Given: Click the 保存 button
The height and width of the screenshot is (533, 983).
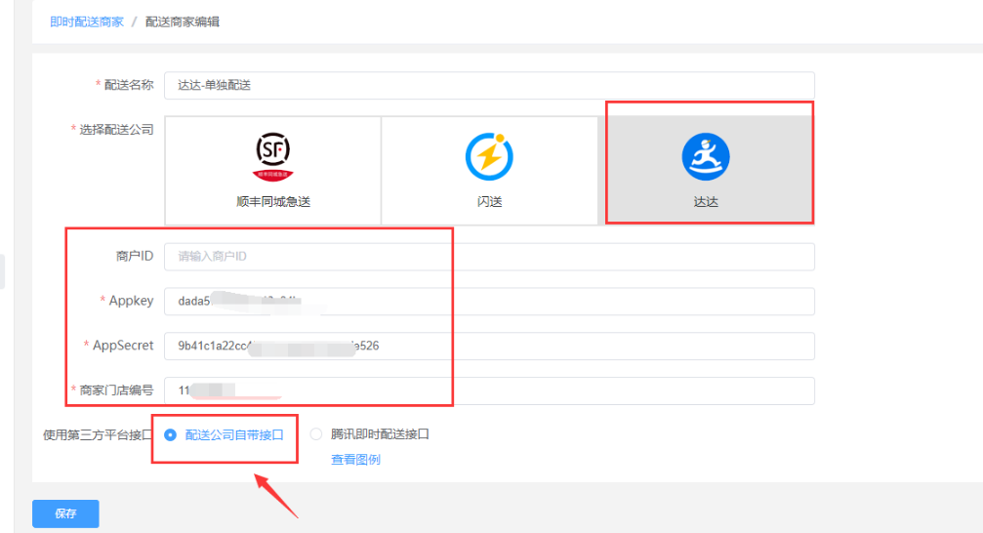Looking at the screenshot, I should point(65,513).
